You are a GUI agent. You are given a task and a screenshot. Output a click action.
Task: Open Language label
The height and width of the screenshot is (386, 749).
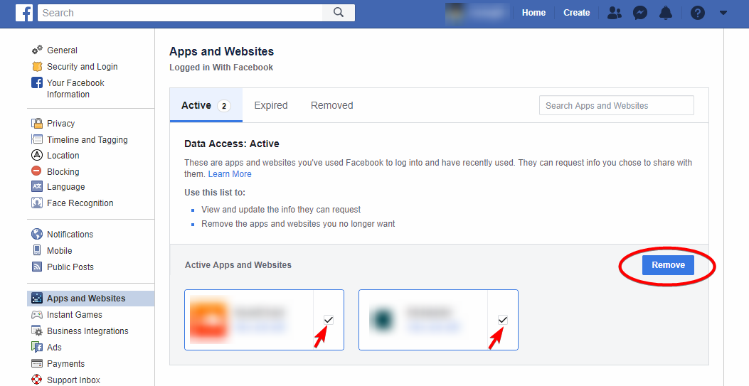tap(66, 186)
